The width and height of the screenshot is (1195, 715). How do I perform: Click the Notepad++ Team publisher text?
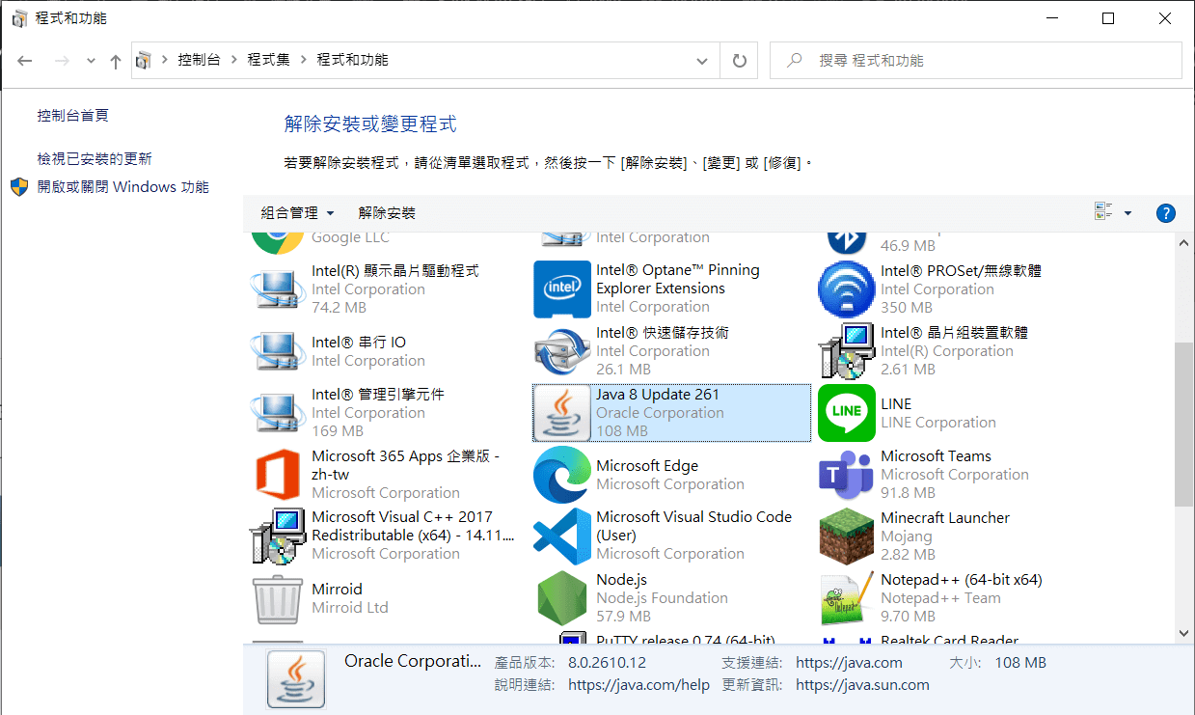pyautogui.click(x=940, y=598)
